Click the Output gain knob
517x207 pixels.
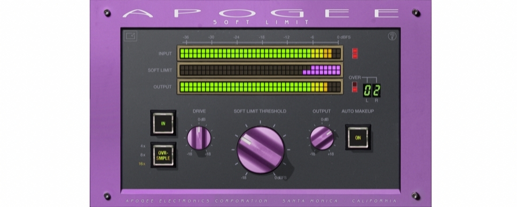point(322,138)
